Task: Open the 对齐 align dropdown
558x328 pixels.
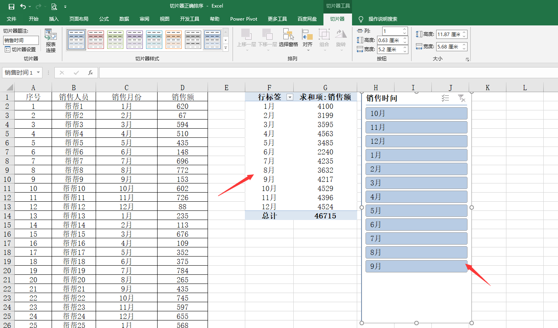Action: pyautogui.click(x=308, y=40)
